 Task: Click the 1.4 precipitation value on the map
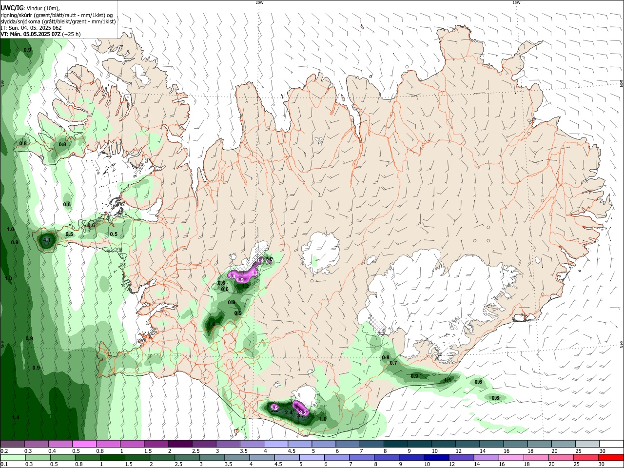pyautogui.click(x=16, y=417)
